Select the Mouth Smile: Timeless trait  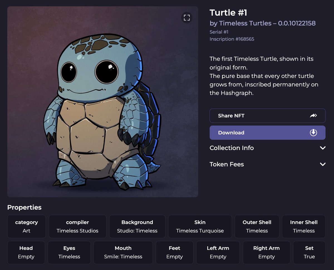[x=123, y=252]
